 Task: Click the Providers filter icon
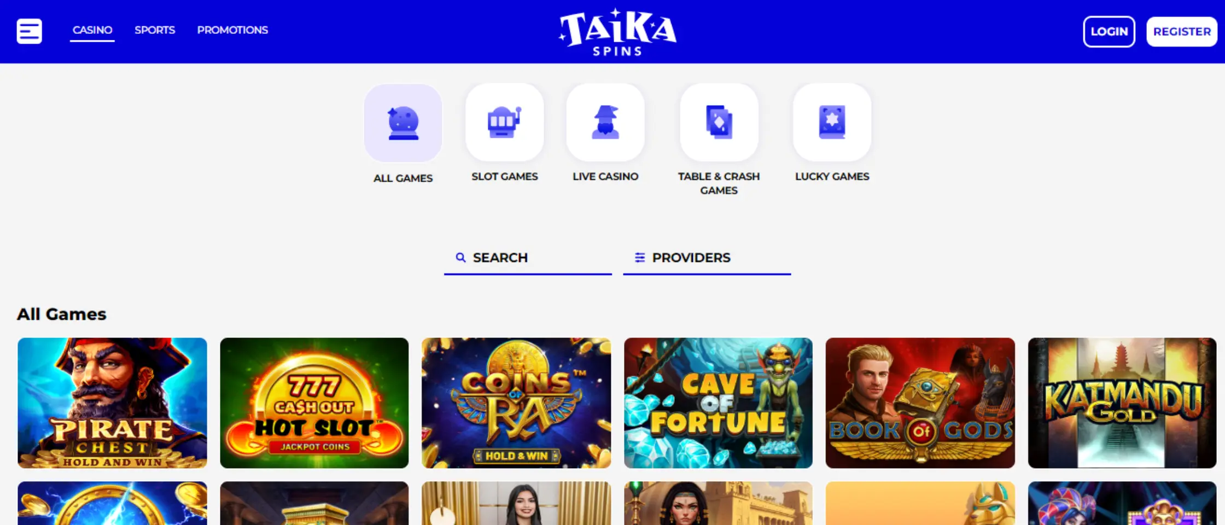pyautogui.click(x=639, y=258)
